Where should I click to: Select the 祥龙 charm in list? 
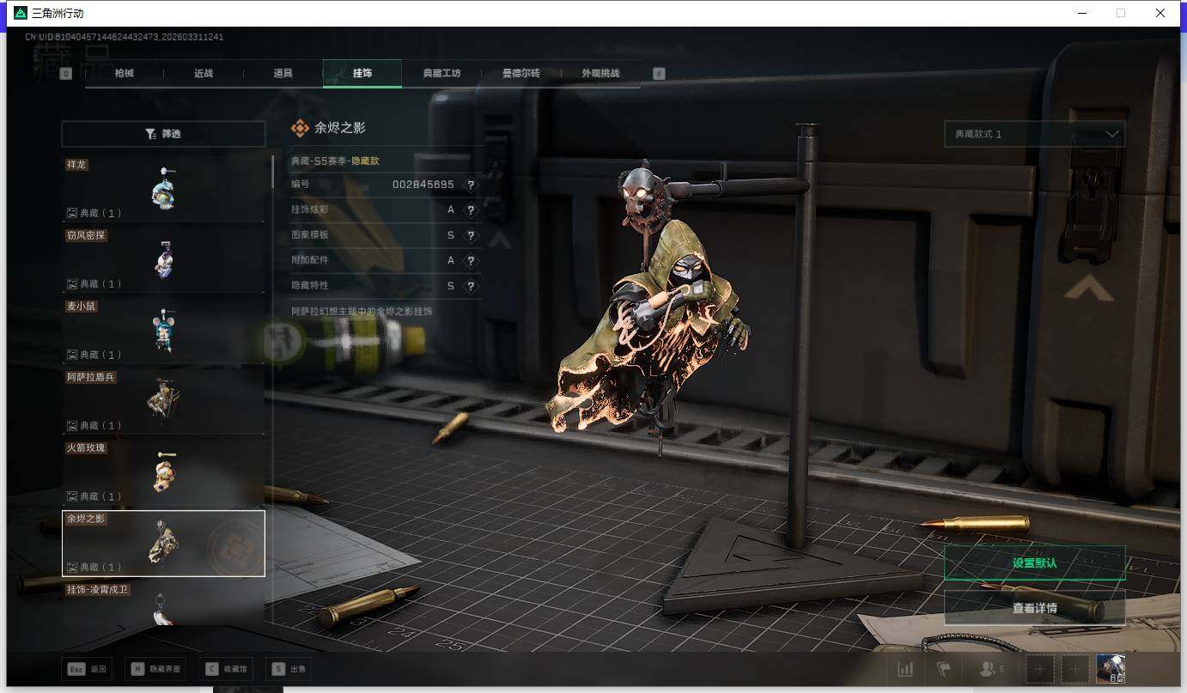tap(163, 188)
